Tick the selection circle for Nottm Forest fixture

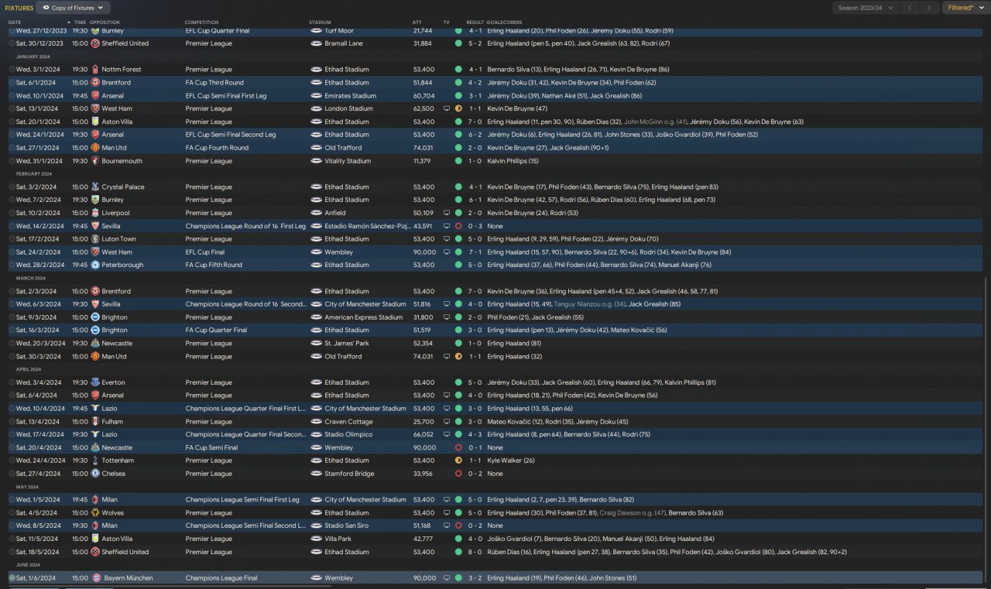tap(12, 70)
